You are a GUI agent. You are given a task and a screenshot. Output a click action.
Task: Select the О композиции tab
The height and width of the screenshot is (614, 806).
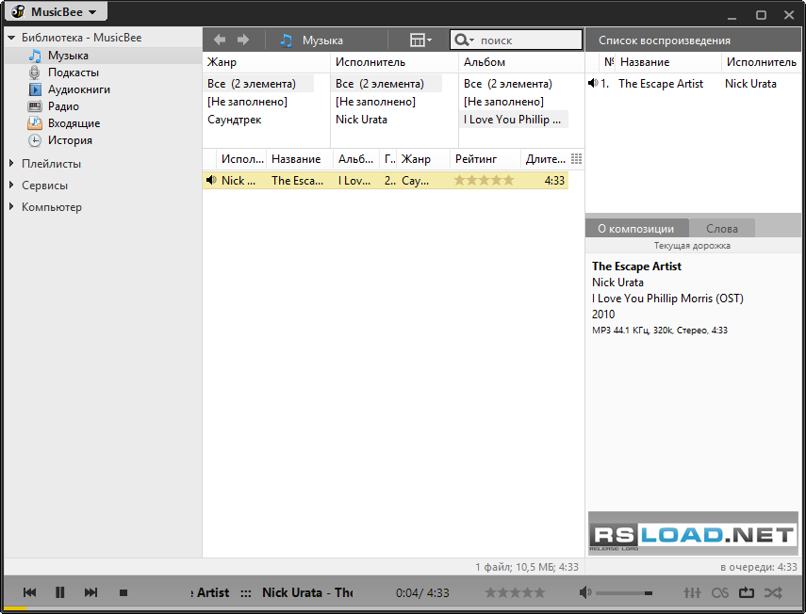[x=636, y=227]
